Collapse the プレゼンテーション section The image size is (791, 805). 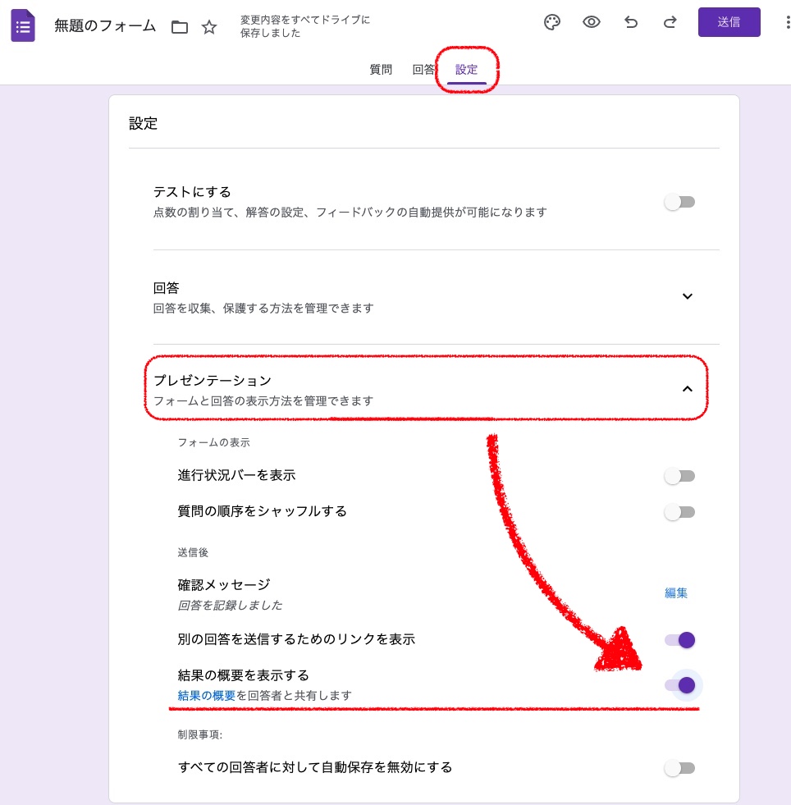point(688,389)
